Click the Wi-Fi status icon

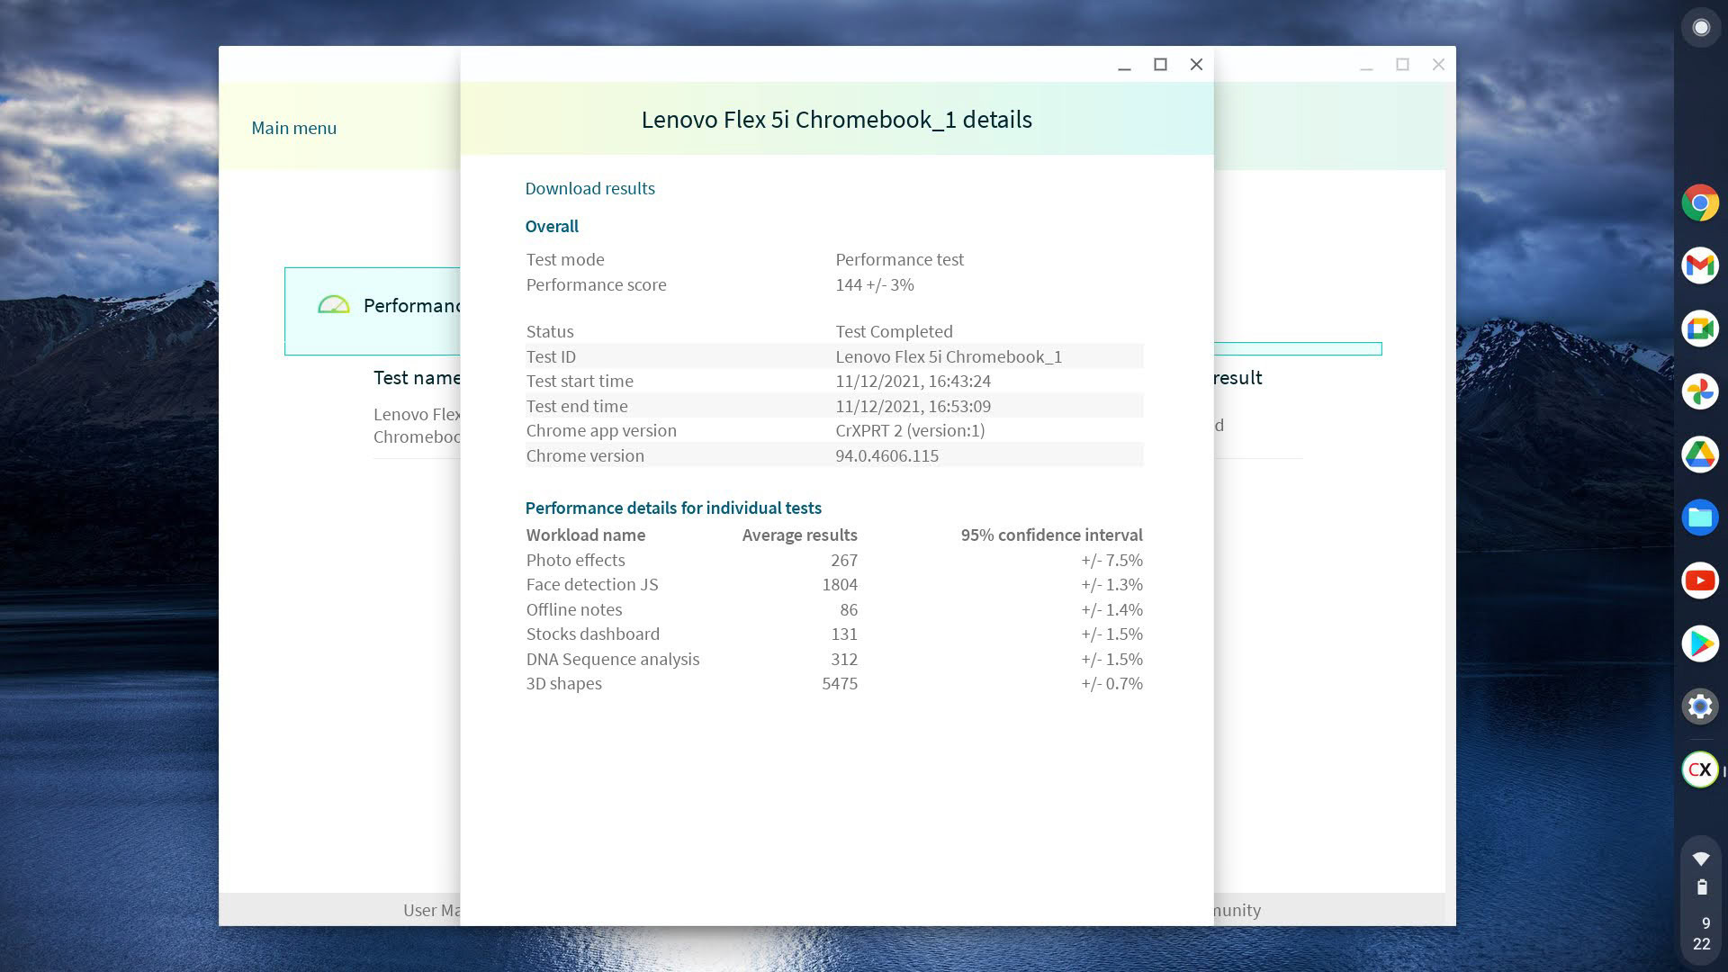(1700, 858)
